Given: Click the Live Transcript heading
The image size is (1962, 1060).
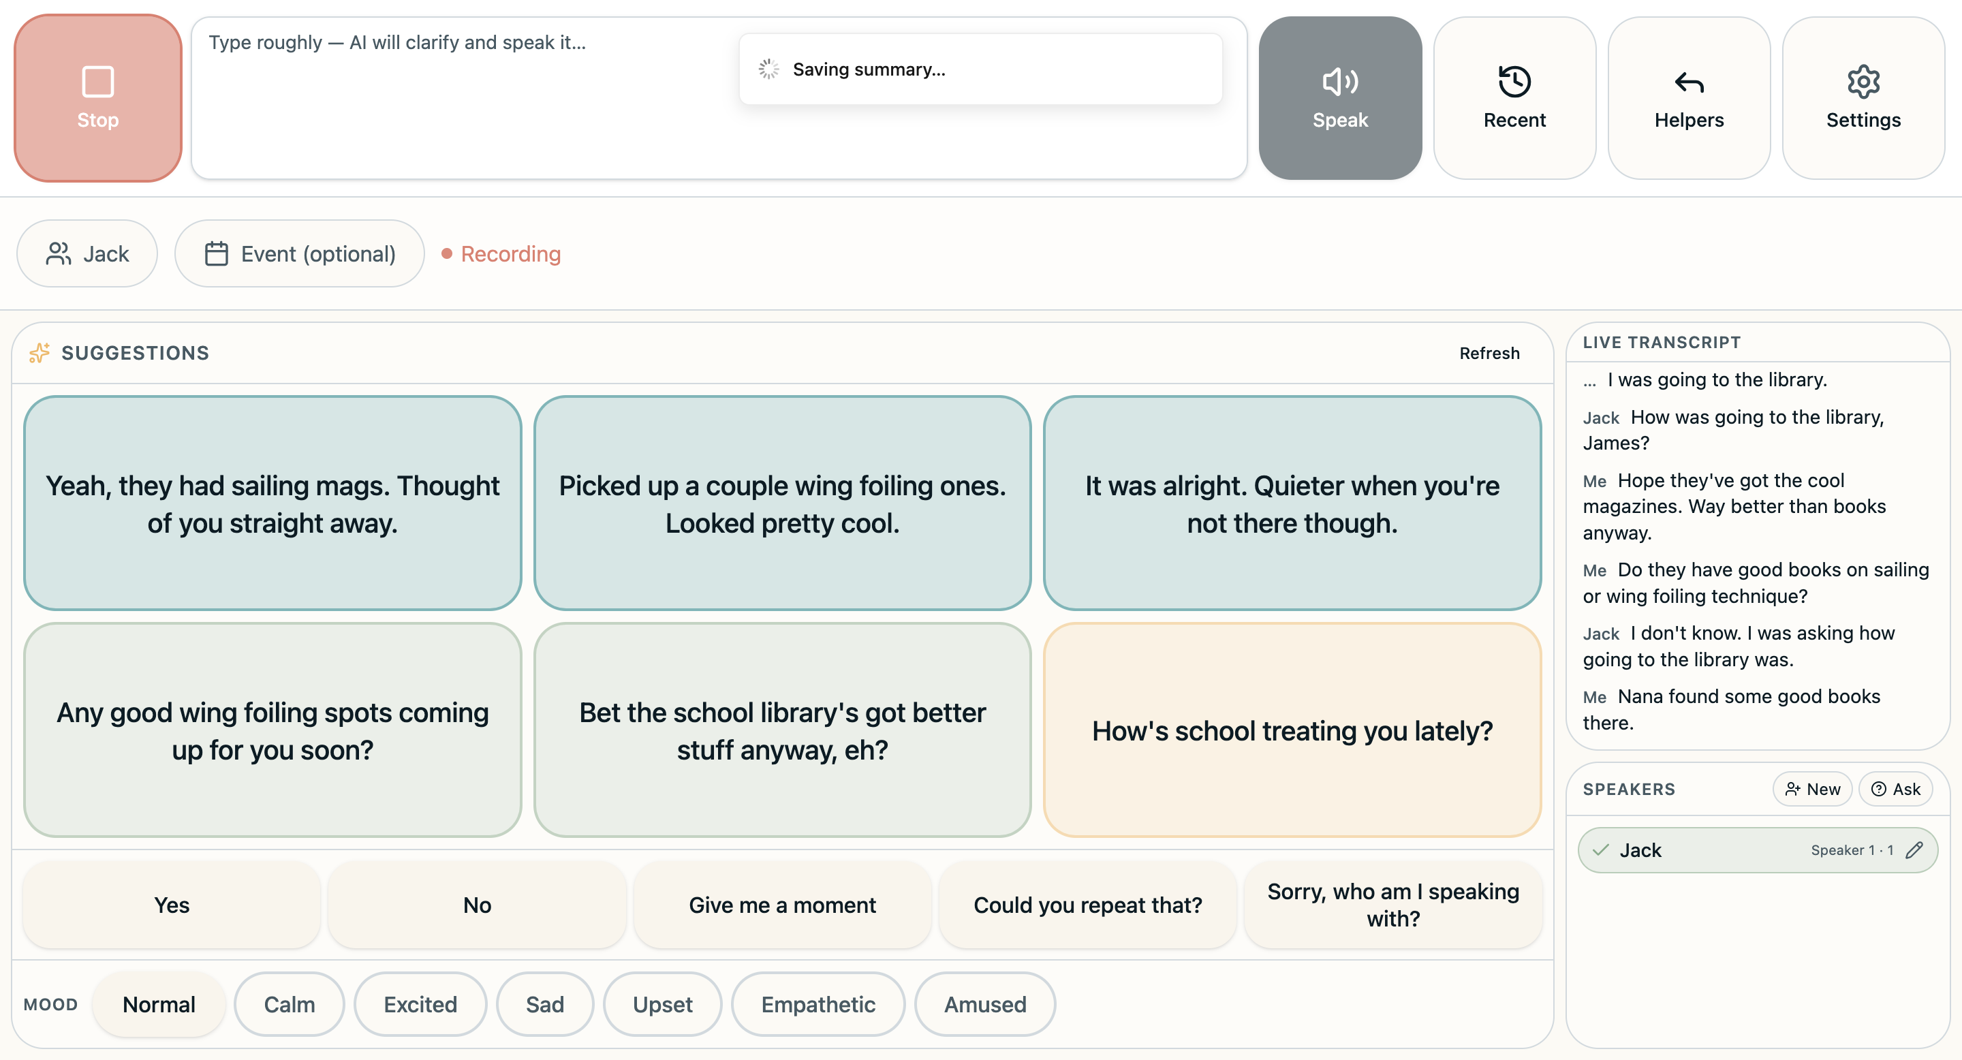Looking at the screenshot, I should point(1661,342).
